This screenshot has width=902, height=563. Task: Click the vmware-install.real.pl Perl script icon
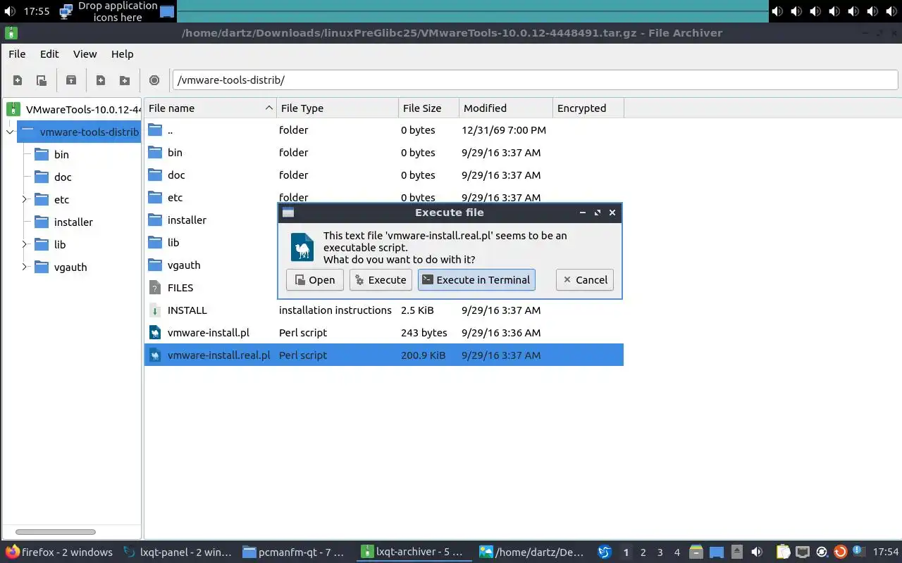tap(155, 355)
